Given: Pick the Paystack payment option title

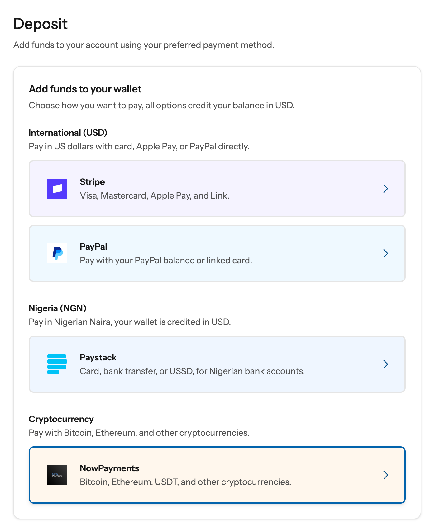Looking at the screenshot, I should coord(98,357).
